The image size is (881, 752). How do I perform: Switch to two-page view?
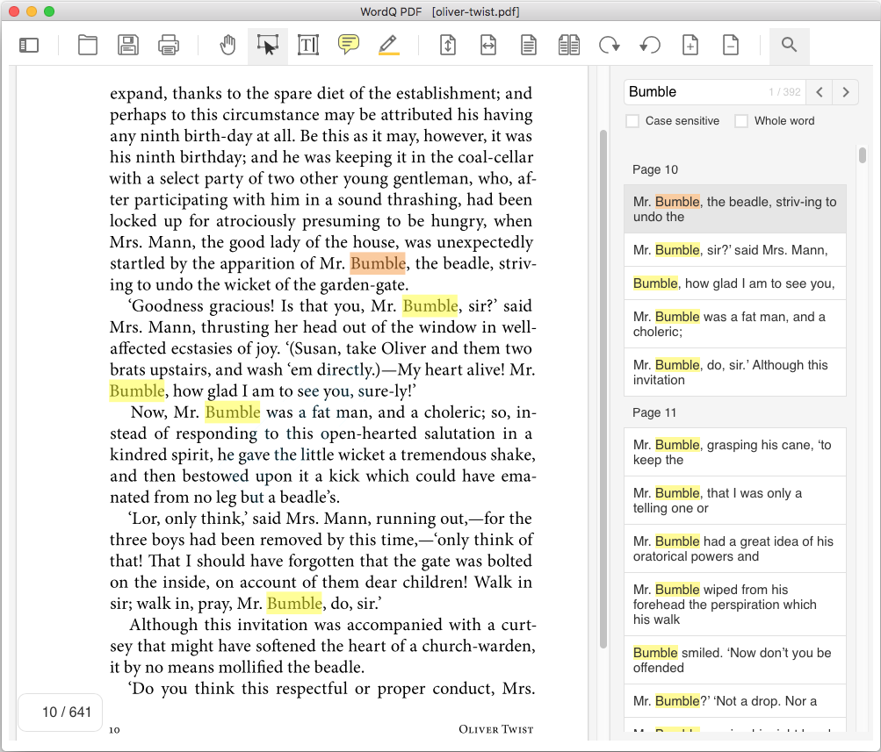pyautogui.click(x=569, y=45)
